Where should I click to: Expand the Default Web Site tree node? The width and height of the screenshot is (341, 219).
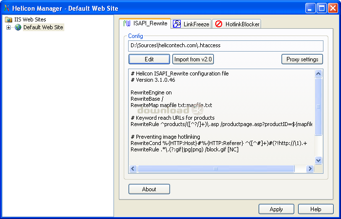pyautogui.click(x=8, y=27)
